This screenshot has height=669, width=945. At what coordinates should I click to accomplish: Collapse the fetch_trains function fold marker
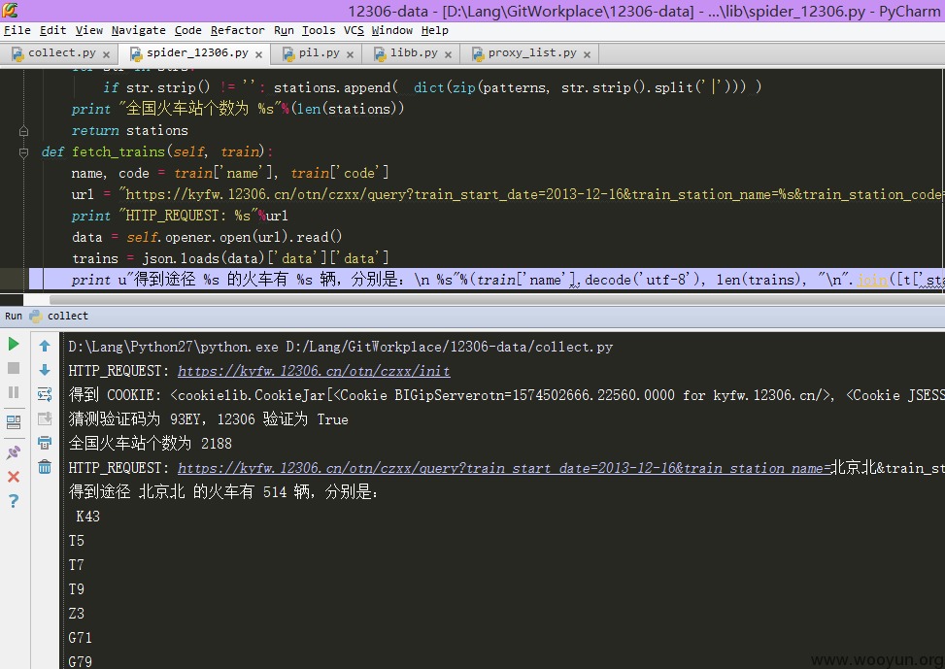(23, 152)
